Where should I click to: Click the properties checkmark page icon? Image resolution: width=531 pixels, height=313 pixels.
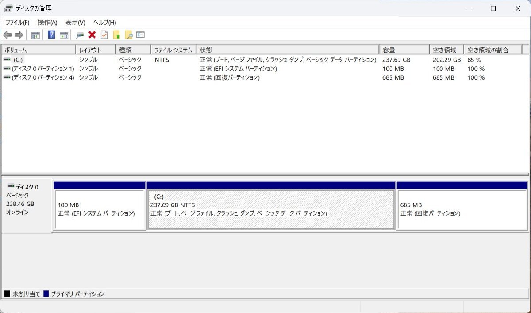[x=104, y=35]
